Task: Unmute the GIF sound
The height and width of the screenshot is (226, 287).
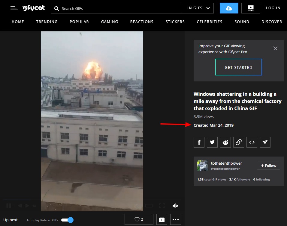Action: [x=175, y=206]
